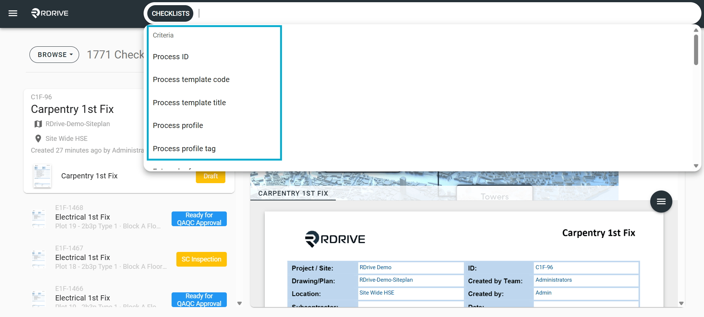Open the hamburger navigation menu
The image size is (704, 317).
[13, 14]
